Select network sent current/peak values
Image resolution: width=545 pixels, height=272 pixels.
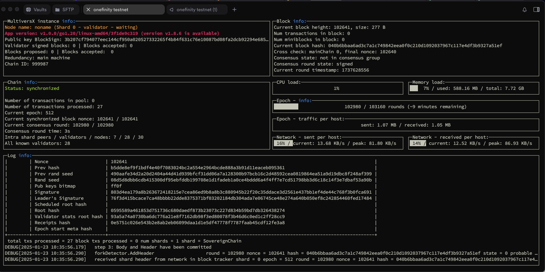pos(345,143)
